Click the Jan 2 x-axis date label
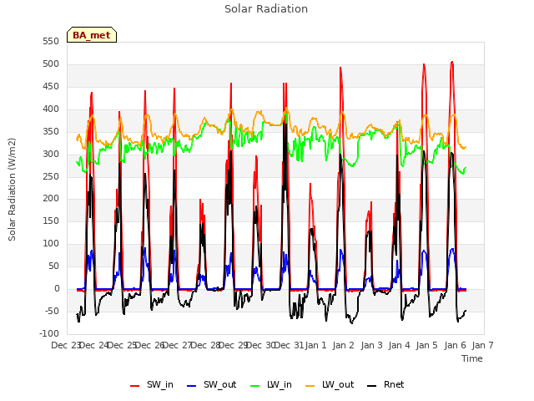 [x=344, y=345]
